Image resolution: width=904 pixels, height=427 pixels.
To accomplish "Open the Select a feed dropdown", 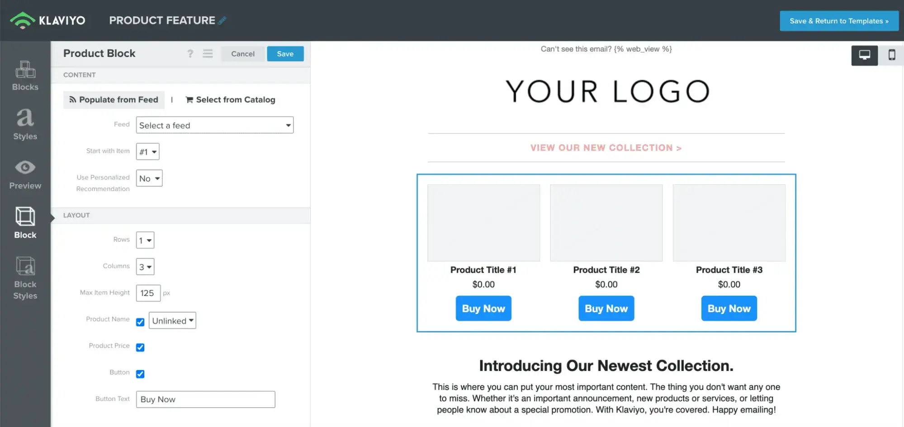I will pyautogui.click(x=214, y=125).
